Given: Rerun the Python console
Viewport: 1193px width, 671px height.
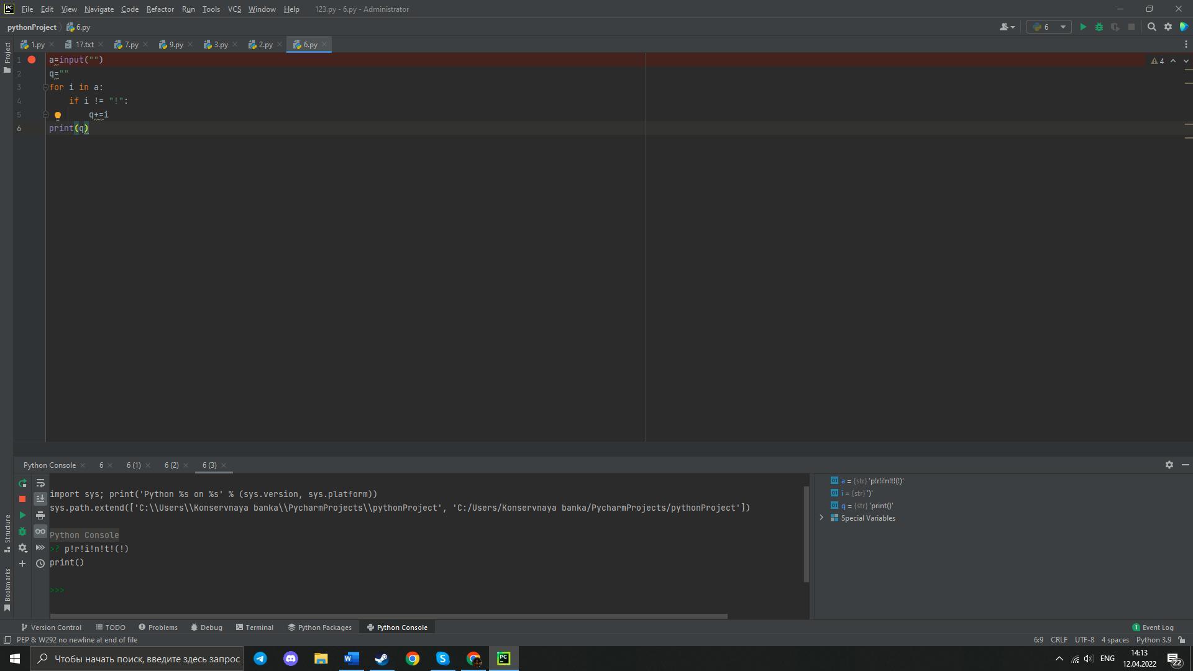Looking at the screenshot, I should point(22,483).
